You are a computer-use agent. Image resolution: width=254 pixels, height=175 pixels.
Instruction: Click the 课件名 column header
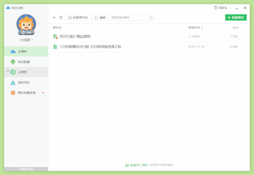[57, 28]
